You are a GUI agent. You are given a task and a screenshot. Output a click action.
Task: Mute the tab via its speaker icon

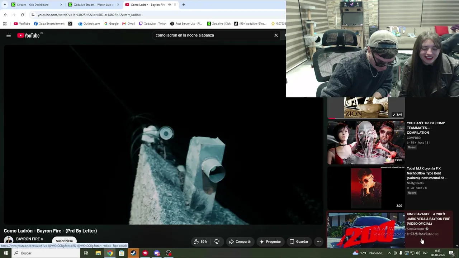[x=169, y=5]
